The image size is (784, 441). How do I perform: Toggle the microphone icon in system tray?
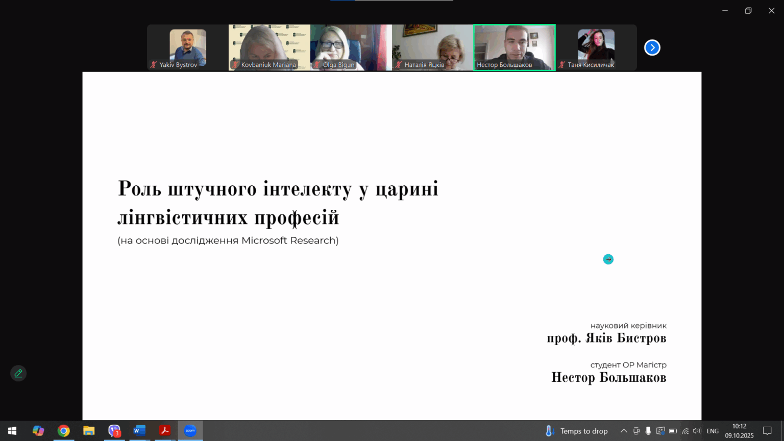(648, 431)
